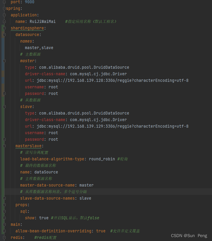The width and height of the screenshot is (212, 241).
Task: Click the round_robin value
Action: (x=102, y=159)
